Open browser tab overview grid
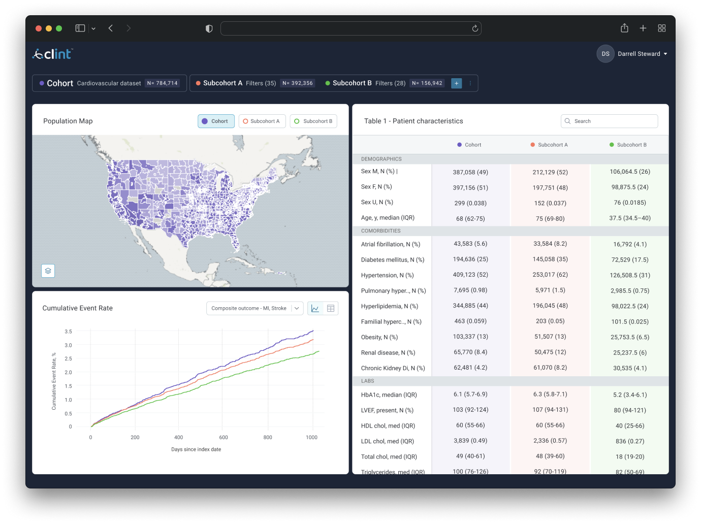 click(x=661, y=28)
